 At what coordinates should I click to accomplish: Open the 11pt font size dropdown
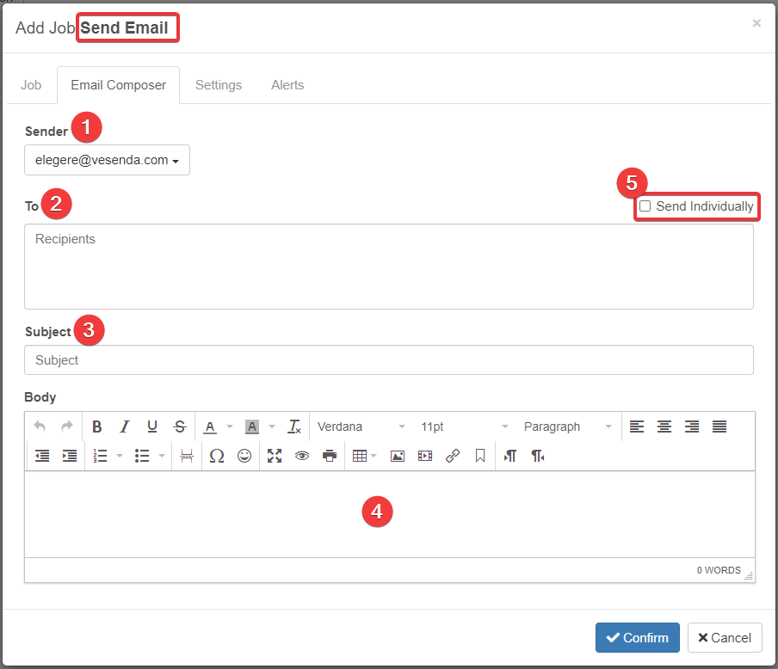pyautogui.click(x=465, y=427)
